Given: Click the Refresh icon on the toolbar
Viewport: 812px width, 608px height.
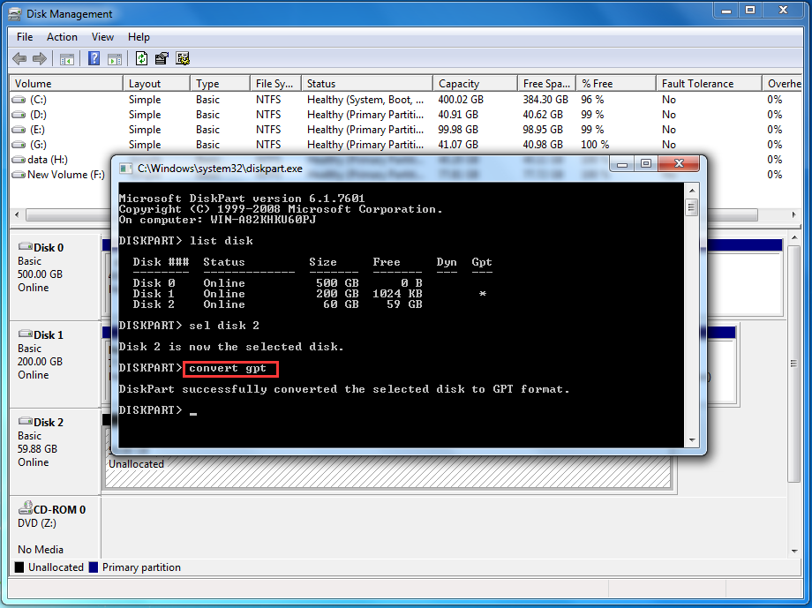Looking at the screenshot, I should click(x=142, y=58).
